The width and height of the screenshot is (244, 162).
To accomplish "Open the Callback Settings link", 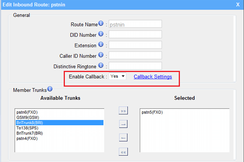I will [x=153, y=77].
